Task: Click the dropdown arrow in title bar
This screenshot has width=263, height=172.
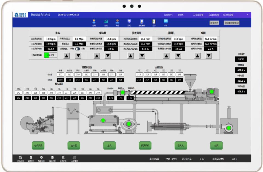Action: point(247,15)
